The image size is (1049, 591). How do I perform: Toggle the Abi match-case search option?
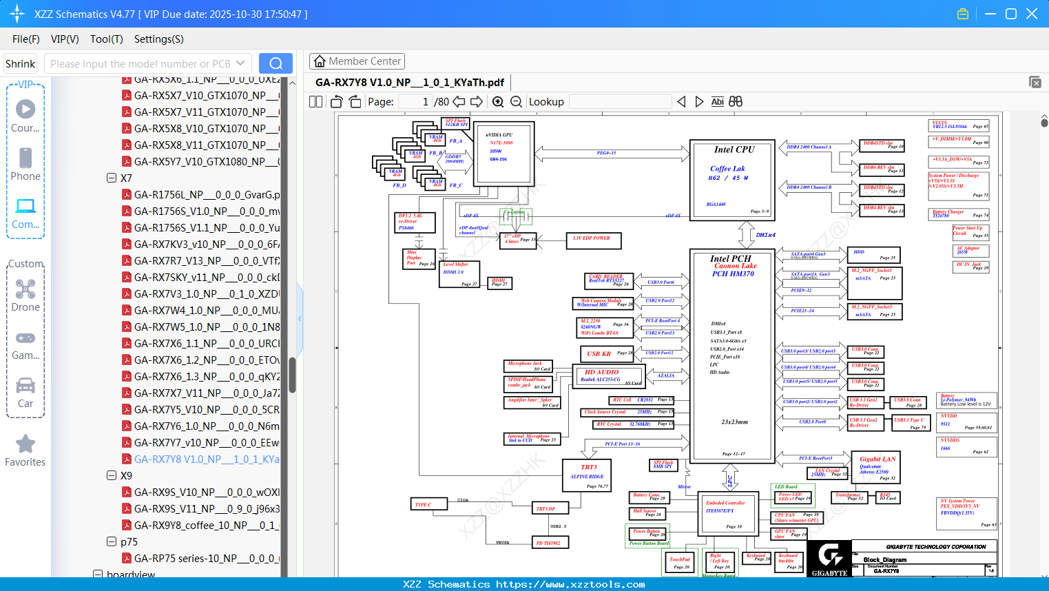click(717, 101)
